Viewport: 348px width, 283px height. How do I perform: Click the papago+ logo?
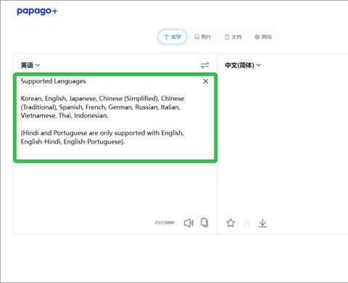coord(37,11)
